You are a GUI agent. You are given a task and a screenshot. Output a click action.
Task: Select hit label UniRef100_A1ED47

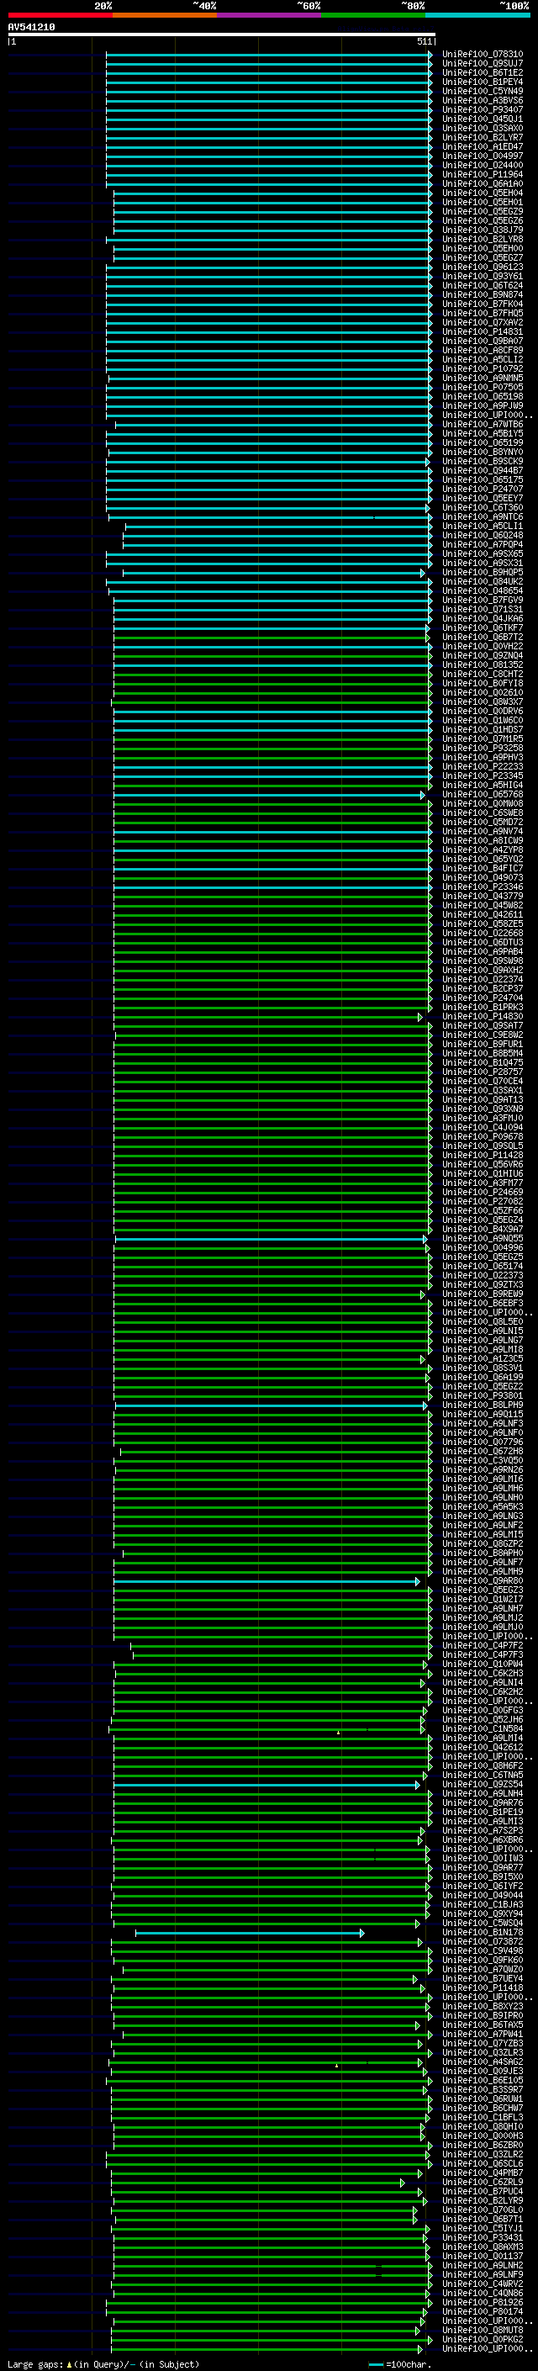point(483,146)
